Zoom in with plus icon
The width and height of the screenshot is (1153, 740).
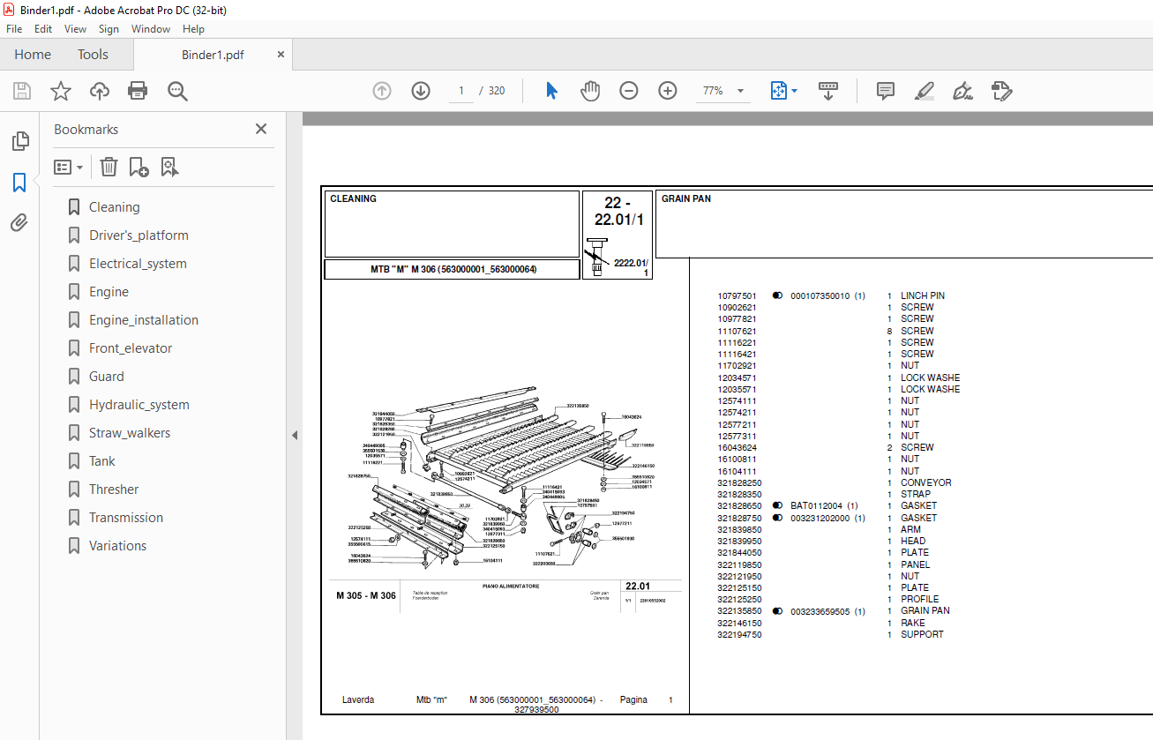pos(668,91)
